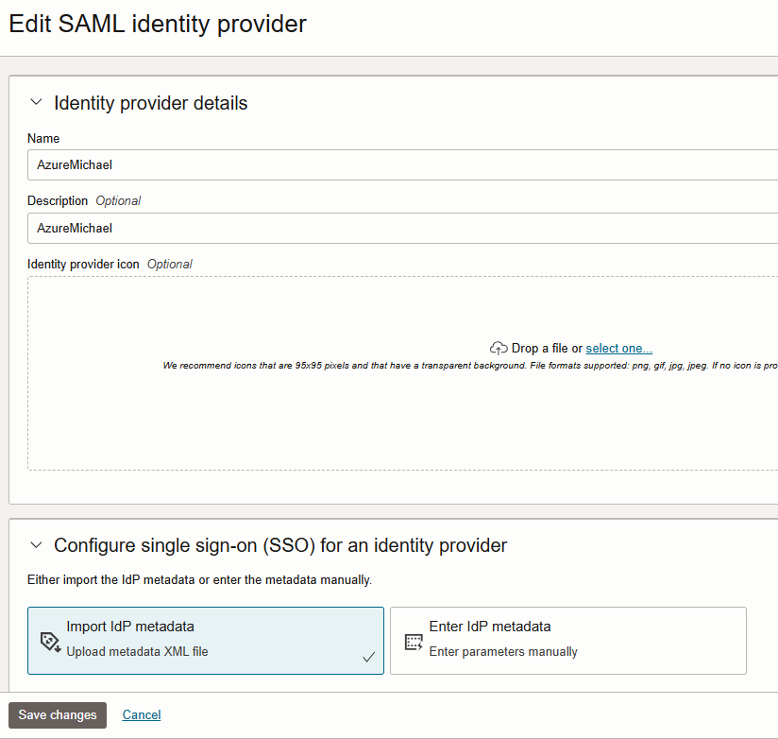Click the Import IdP metadata tag icon

coord(50,642)
